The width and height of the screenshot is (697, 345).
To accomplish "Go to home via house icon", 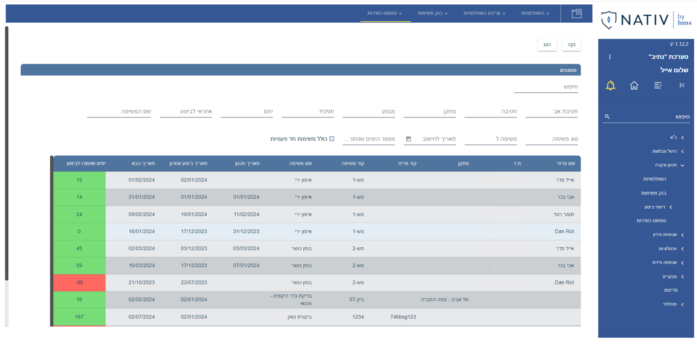I will 634,85.
